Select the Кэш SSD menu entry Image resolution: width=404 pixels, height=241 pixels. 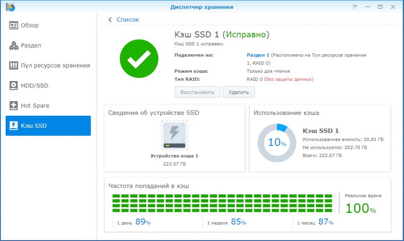48,126
